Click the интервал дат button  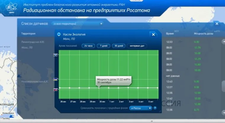pyautogui.click(x=137, y=46)
